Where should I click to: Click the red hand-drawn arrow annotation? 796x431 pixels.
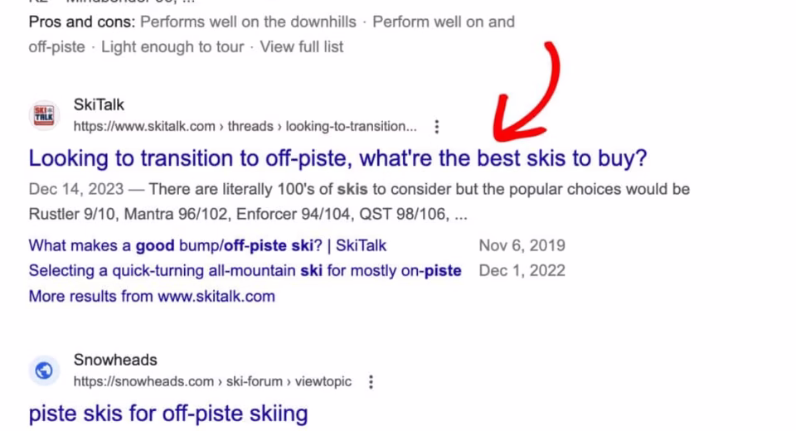pyautogui.click(x=531, y=99)
